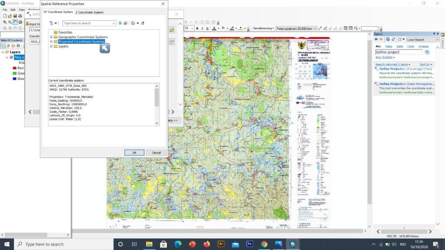Open the Define Projection (Data Management) result

click(x=407, y=84)
